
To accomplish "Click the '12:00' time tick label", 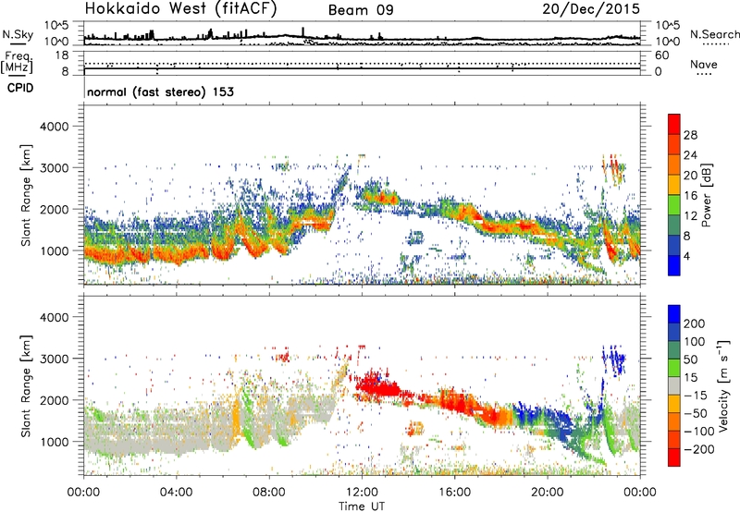I will tap(362, 493).
